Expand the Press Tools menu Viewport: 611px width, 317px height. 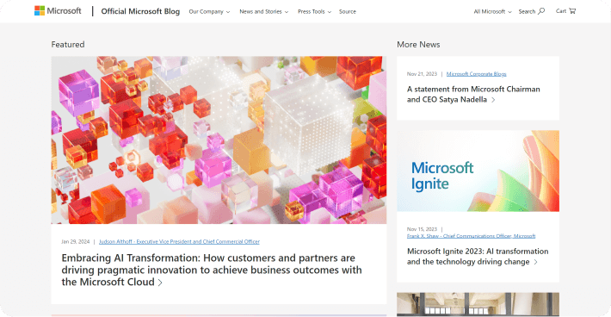(x=314, y=12)
